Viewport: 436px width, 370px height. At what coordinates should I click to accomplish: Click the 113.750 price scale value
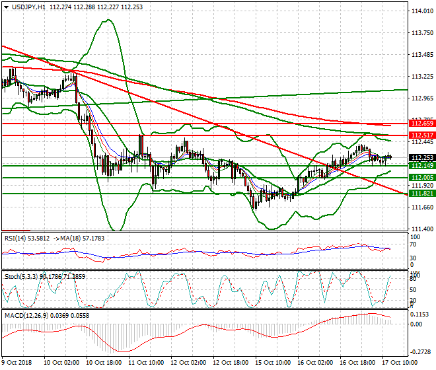(x=422, y=33)
